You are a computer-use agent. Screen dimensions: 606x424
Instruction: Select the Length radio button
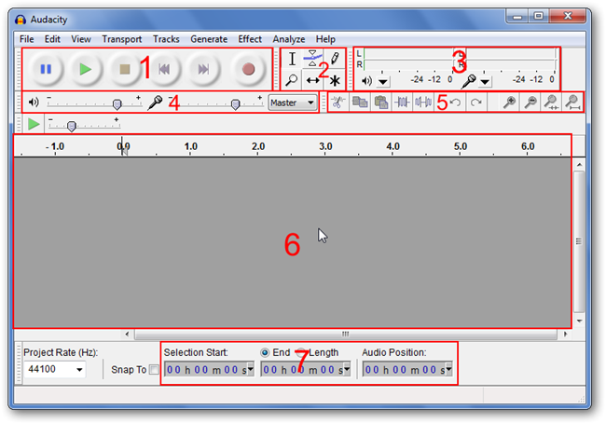[x=301, y=352]
